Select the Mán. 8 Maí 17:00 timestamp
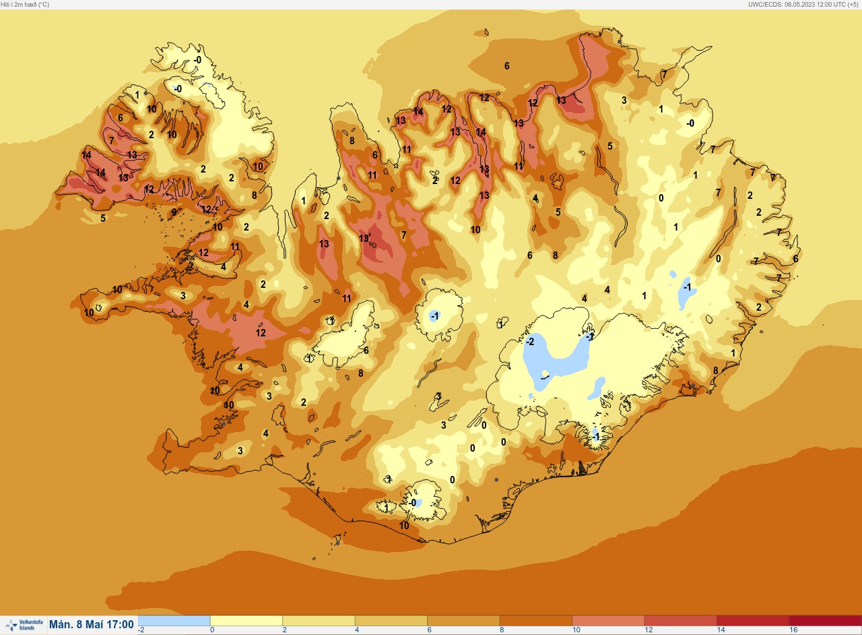This screenshot has width=862, height=635. click(92, 625)
